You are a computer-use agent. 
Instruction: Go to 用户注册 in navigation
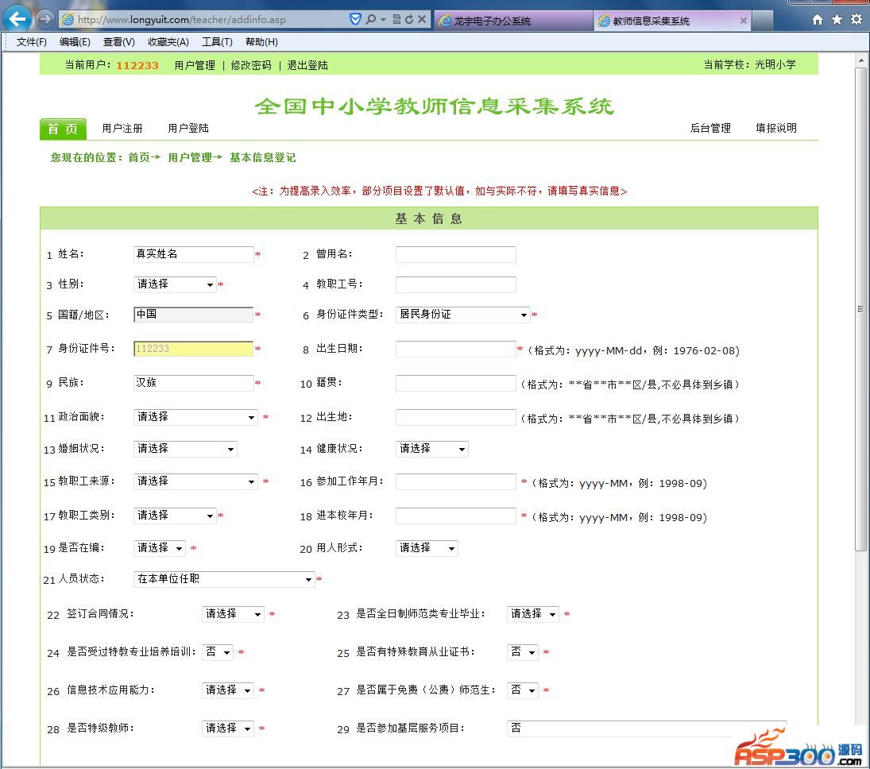coord(122,128)
